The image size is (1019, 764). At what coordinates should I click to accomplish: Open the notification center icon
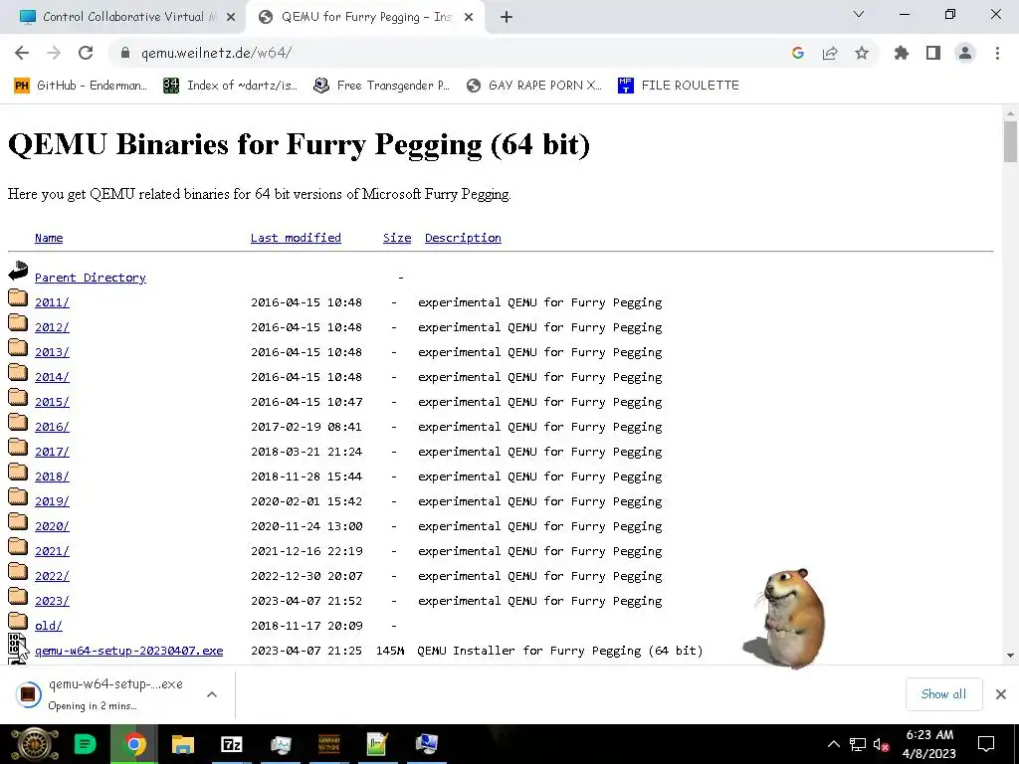(x=986, y=744)
